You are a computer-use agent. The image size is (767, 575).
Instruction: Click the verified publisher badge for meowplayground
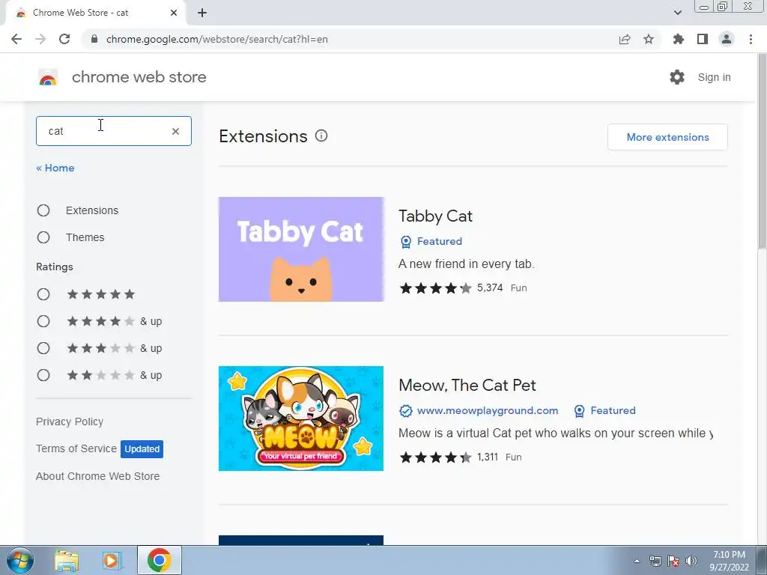pos(405,411)
